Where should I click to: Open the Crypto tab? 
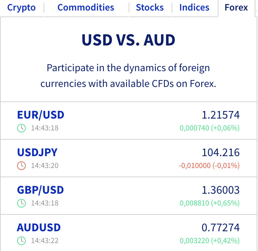21,8
